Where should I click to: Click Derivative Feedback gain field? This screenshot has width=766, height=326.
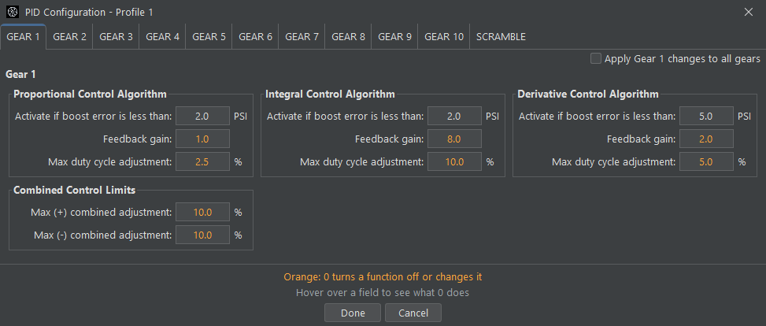click(x=706, y=139)
